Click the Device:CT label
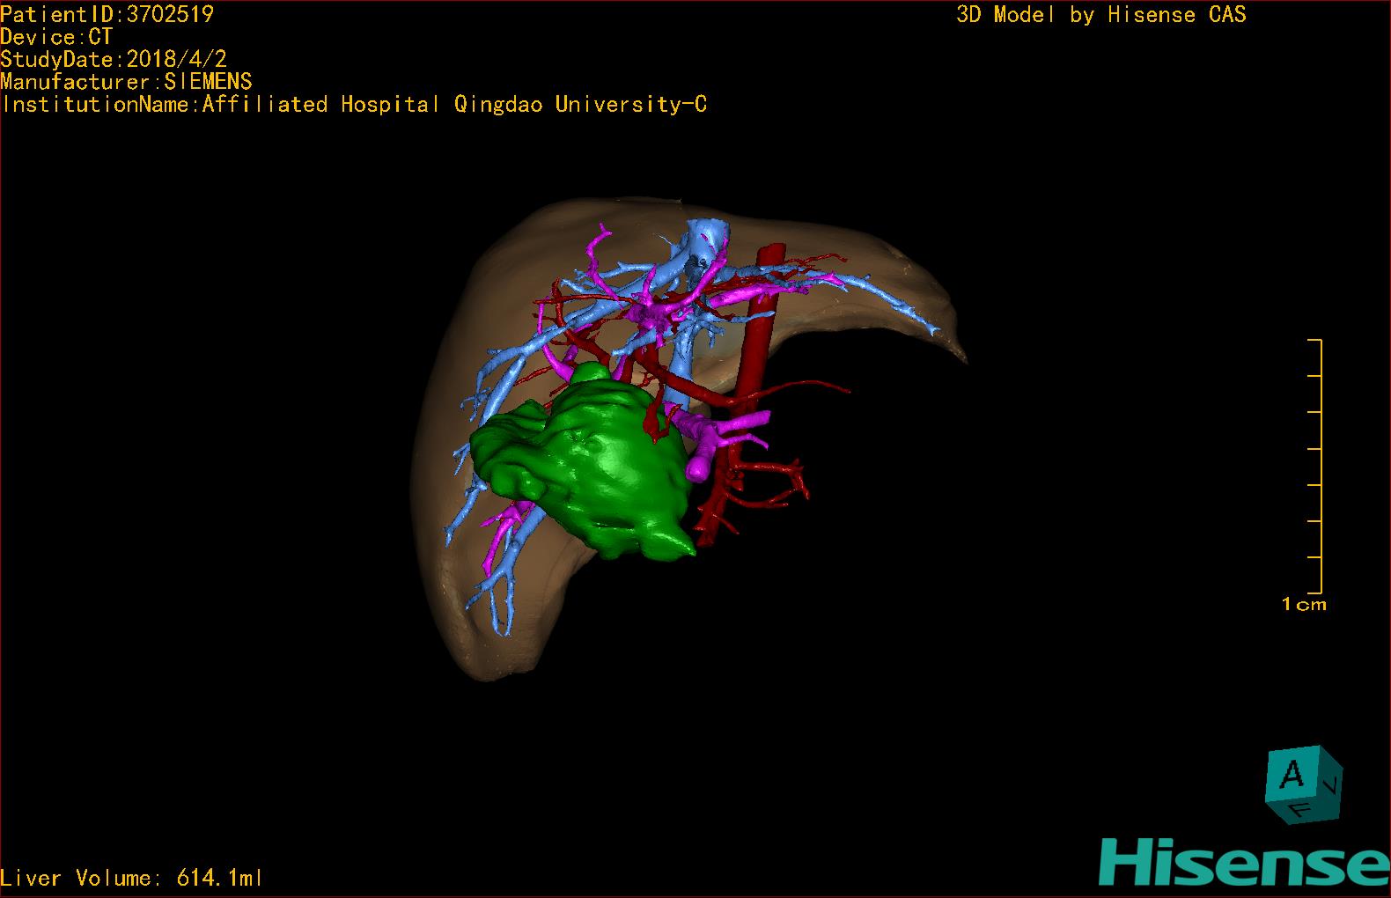The width and height of the screenshot is (1391, 898). pyautogui.click(x=56, y=37)
